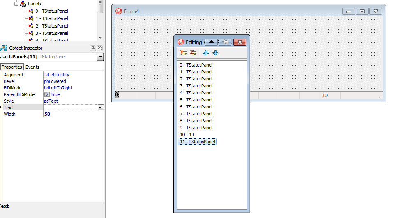The image size is (397, 218).
Task: Click the status bar panel showing 10
Action: tap(330, 96)
